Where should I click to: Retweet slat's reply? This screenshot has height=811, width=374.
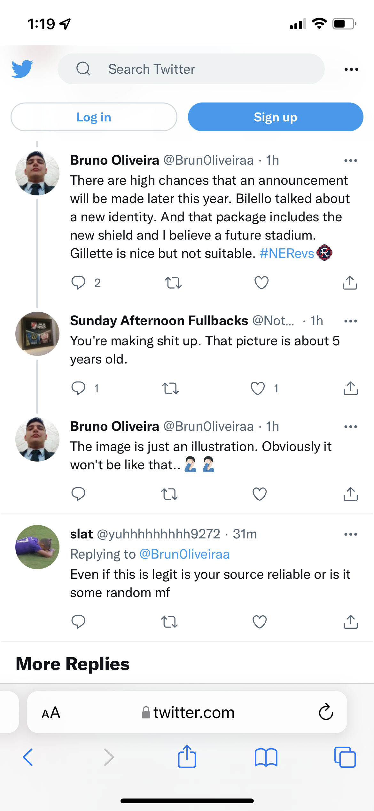[169, 622]
